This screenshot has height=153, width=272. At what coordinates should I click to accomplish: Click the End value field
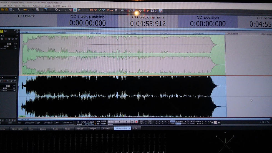(68, 123)
